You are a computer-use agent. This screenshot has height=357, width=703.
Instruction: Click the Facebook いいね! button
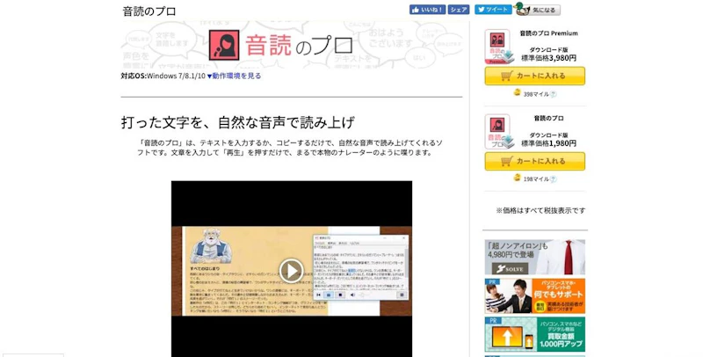[x=427, y=10]
